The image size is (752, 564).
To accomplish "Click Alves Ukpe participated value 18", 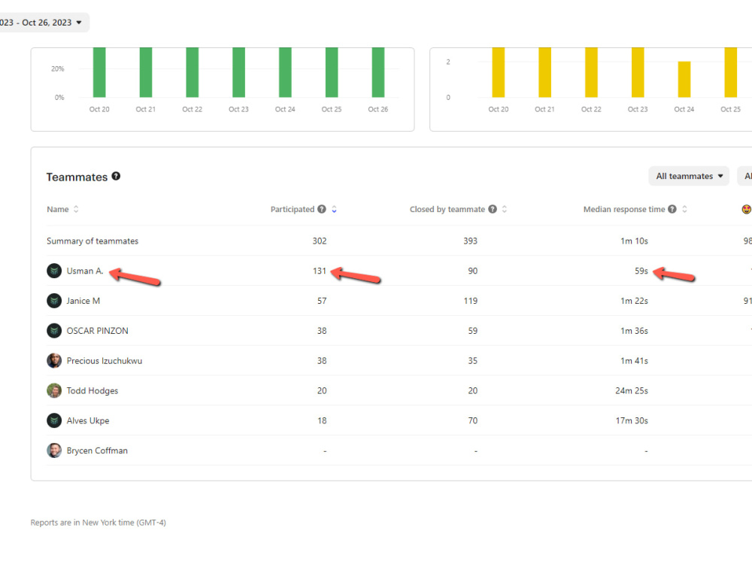I will [322, 420].
